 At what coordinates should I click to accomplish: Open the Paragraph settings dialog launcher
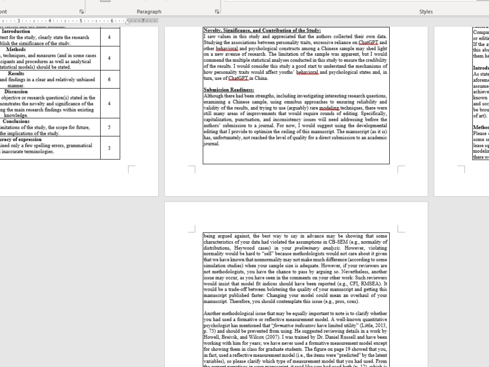[x=217, y=12]
